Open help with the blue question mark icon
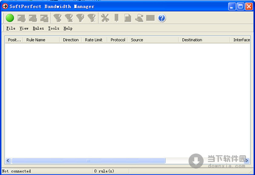Screen dimensions: 255x175 point(161,18)
